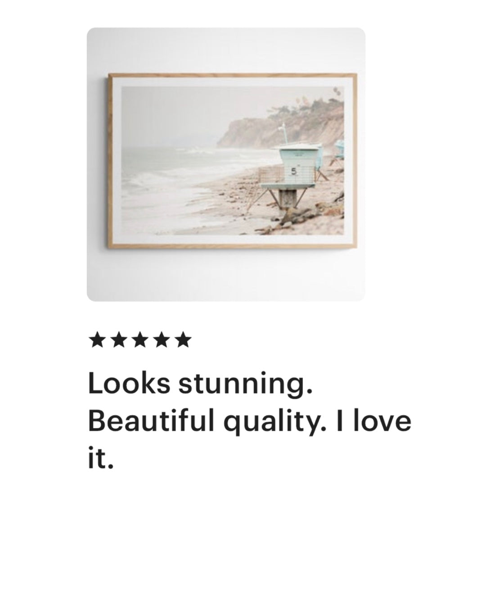Click the rocks beneath the lifeguard tower
The height and width of the screenshot is (608, 486).
pyautogui.click(x=292, y=216)
